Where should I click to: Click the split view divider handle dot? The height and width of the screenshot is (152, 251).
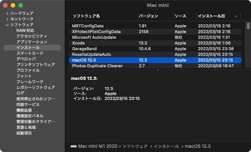coord(158,70)
